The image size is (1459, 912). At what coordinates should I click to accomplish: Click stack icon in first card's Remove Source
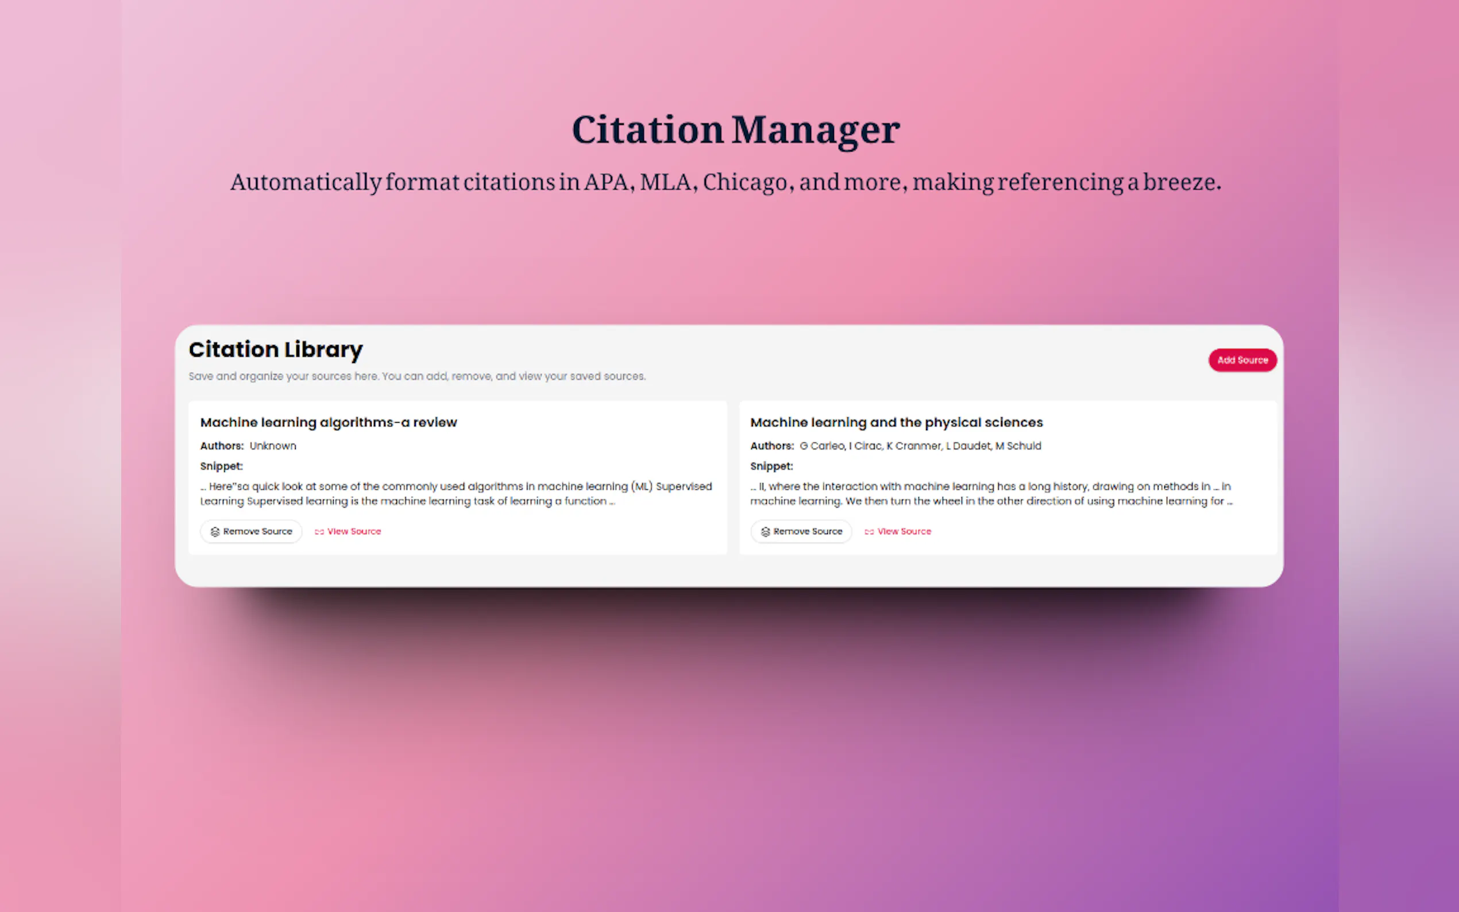(x=215, y=531)
